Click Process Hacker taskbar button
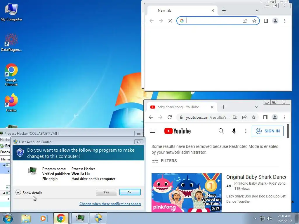This screenshot has width=299, height=224. click(80, 218)
